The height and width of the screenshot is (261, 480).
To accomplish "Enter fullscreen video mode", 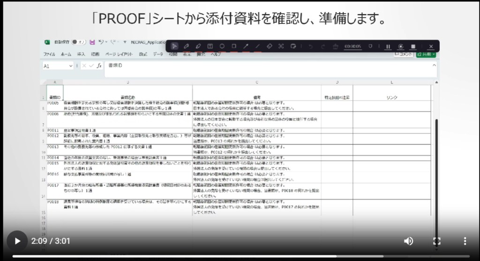I will tap(437, 241).
